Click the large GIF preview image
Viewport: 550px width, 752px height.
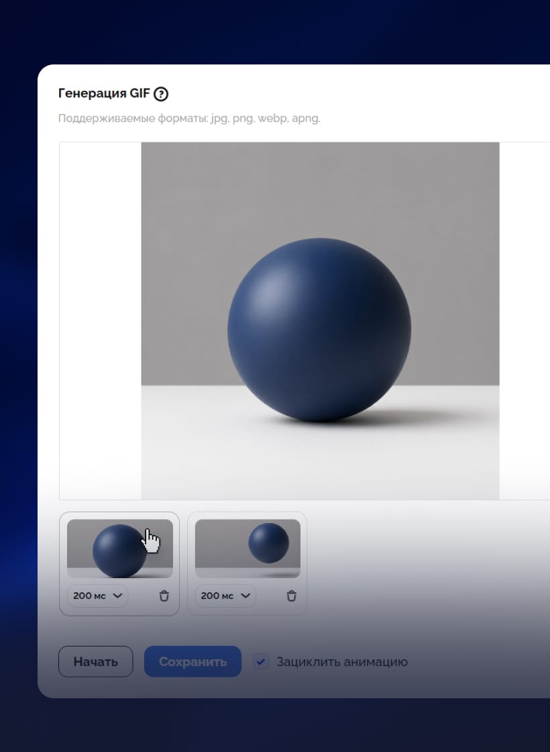click(x=320, y=321)
